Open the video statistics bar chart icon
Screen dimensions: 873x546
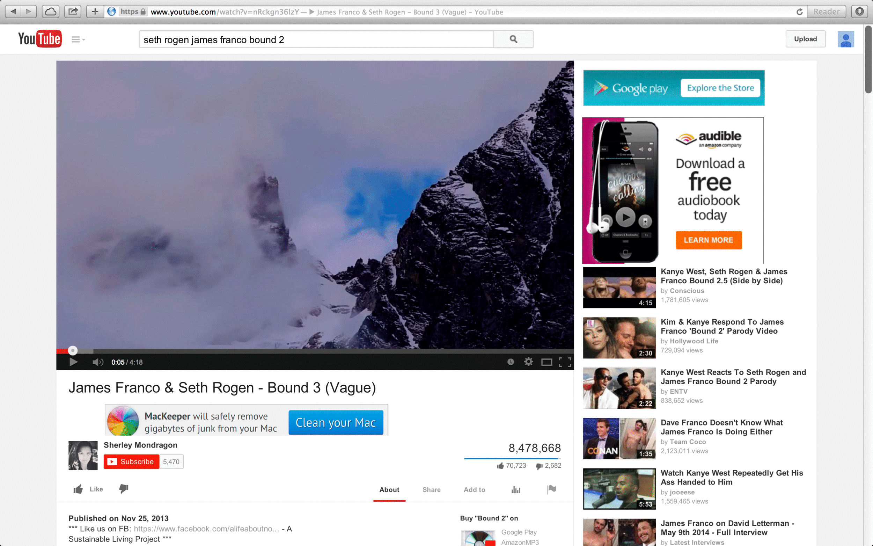516,490
